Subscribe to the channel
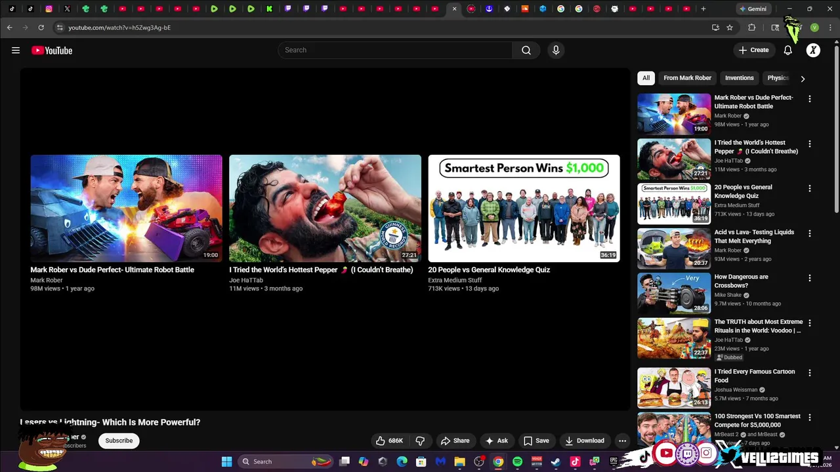 tap(119, 441)
